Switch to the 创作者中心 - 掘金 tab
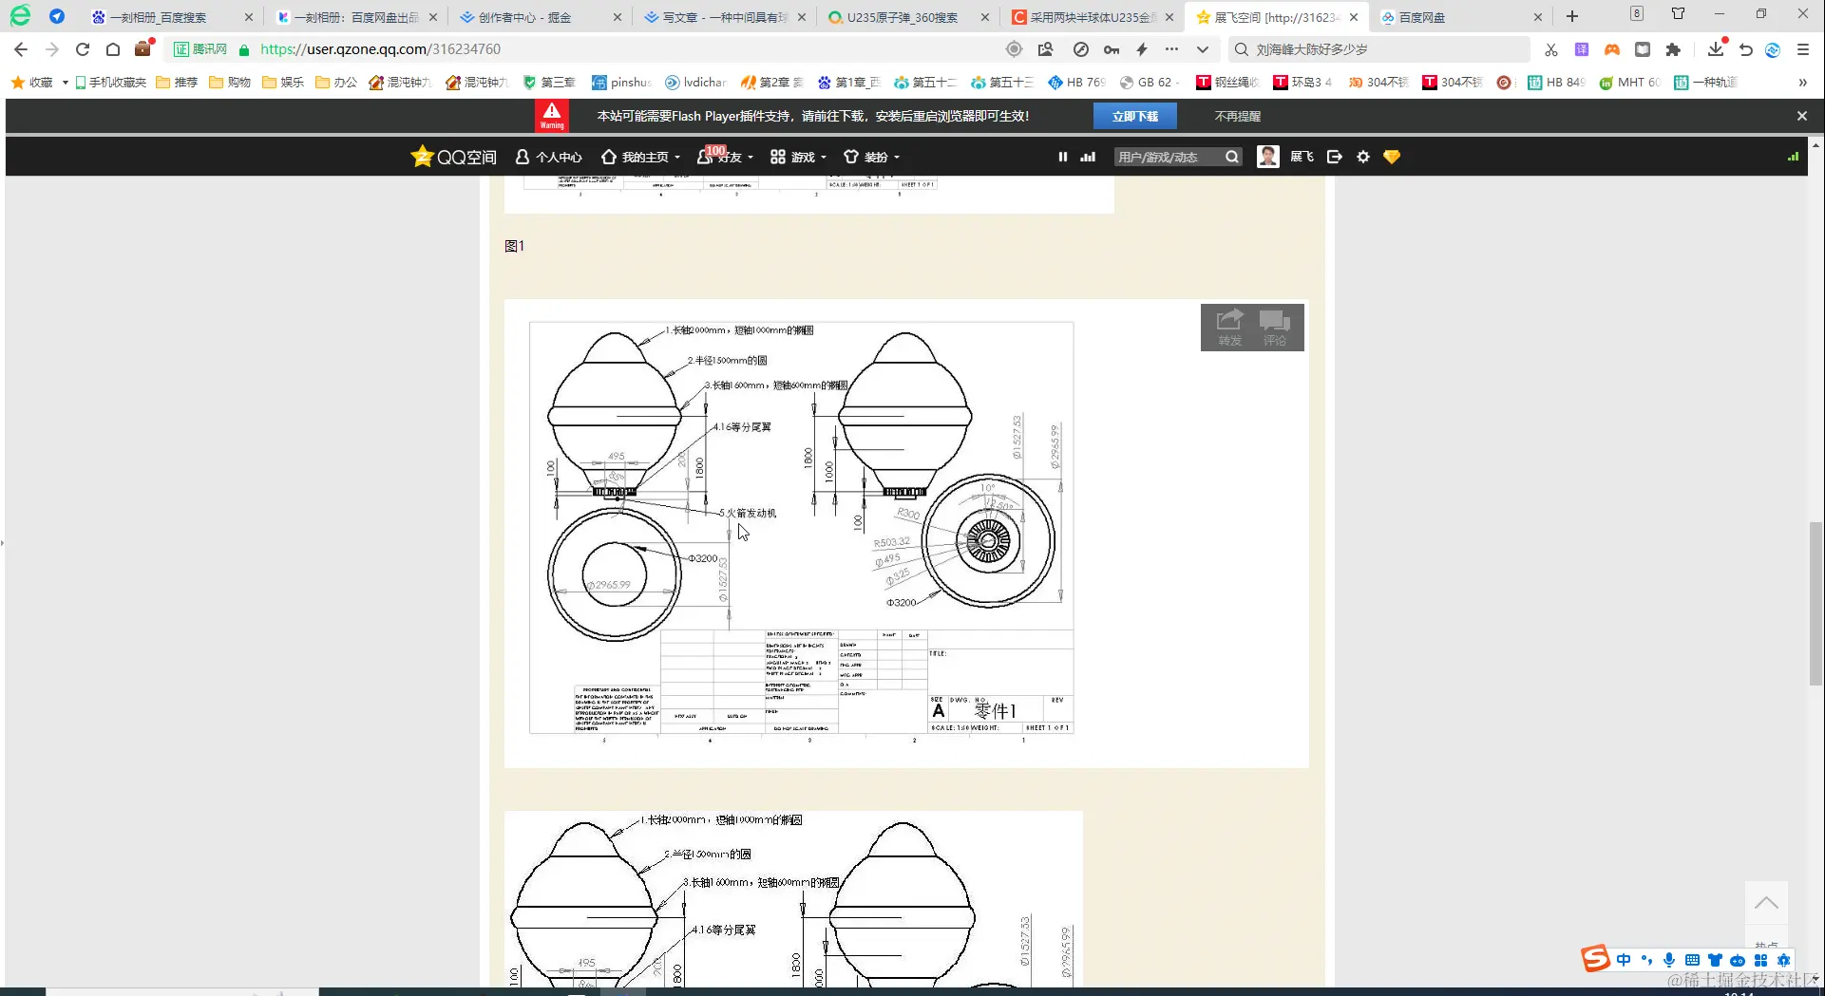The height and width of the screenshot is (996, 1825). [540, 17]
